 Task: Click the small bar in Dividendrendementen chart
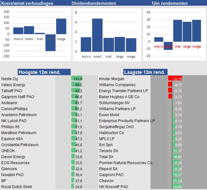point(97,35)
